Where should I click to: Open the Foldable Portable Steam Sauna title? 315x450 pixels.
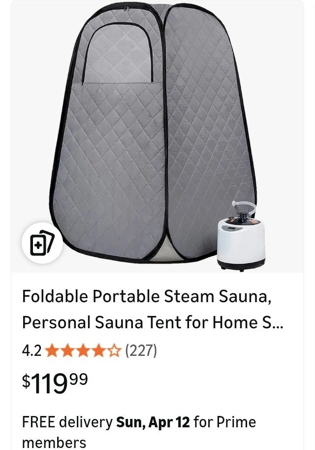(147, 296)
